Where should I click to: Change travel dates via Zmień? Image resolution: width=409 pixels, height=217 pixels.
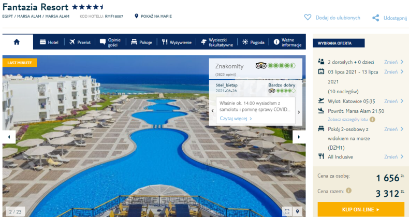pyautogui.click(x=391, y=71)
